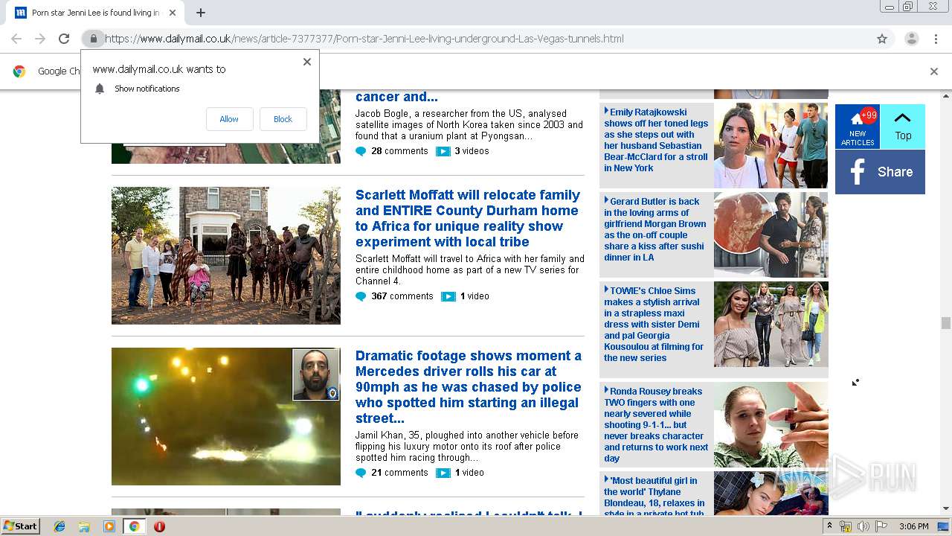
Task: Click the red Opera-style taskbar icon
Action: click(159, 526)
